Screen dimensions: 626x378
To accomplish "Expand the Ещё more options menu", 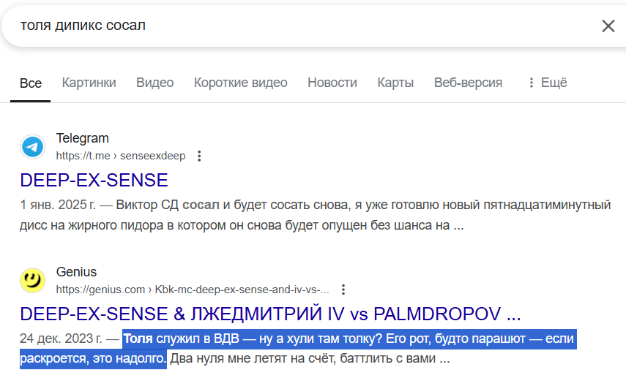I will pos(548,83).
